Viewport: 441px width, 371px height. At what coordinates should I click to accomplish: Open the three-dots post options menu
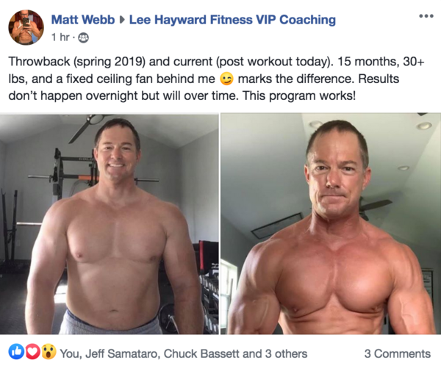coord(426,16)
